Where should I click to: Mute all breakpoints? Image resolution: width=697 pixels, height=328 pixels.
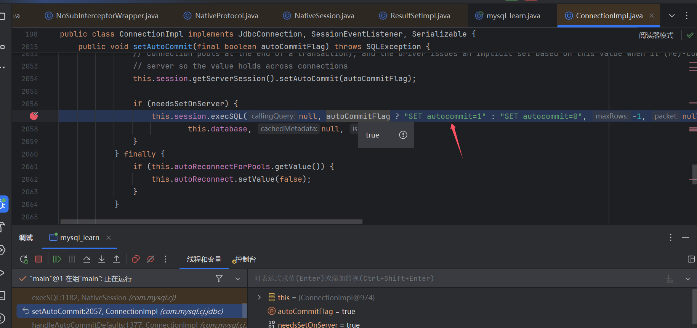click(x=151, y=259)
